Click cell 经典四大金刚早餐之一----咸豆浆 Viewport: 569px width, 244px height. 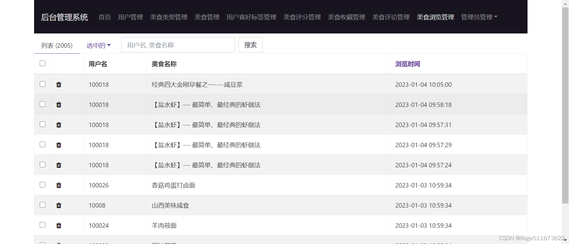pos(197,85)
